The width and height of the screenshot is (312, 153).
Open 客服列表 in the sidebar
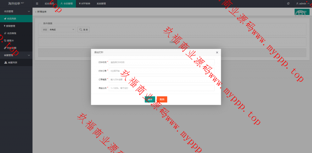(12, 62)
